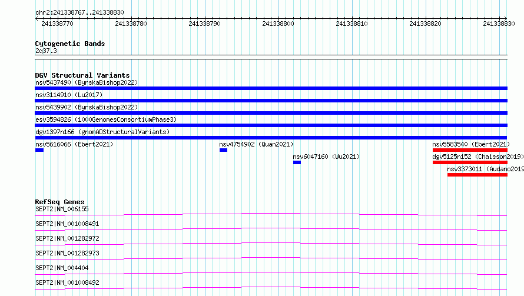This screenshot has width=524, height=296.
Task: Open variant nsv5583540 (Ebert2021) label
Action: pyautogui.click(x=471, y=144)
